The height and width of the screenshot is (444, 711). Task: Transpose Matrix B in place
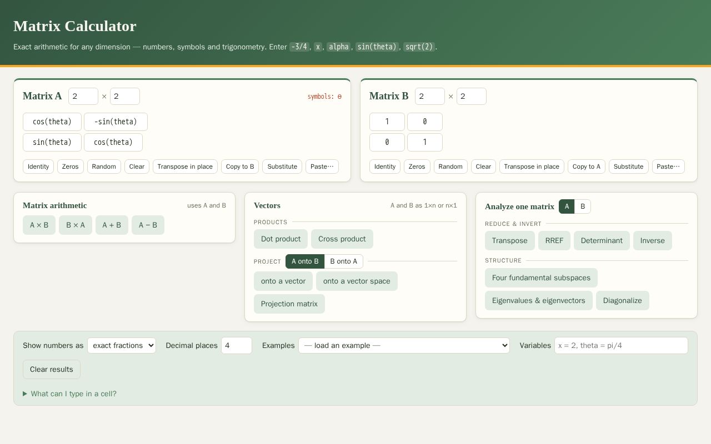pyautogui.click(x=532, y=167)
